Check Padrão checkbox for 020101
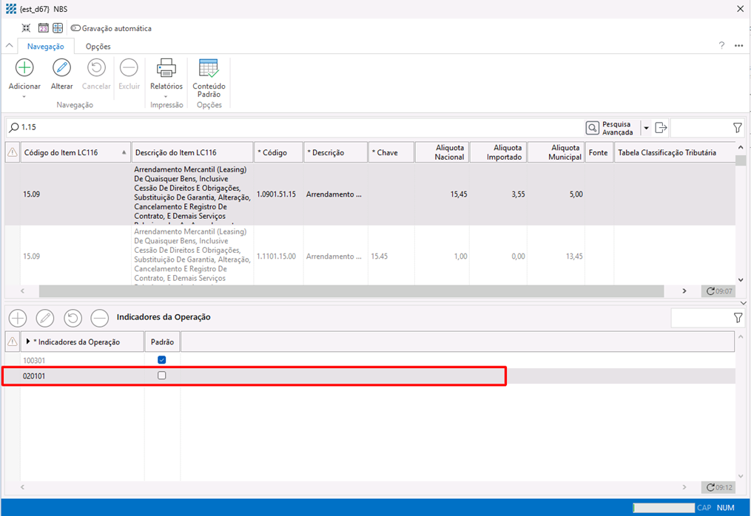This screenshot has width=751, height=516. [x=162, y=376]
